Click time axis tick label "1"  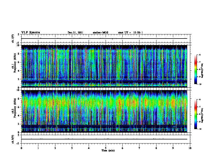pos(38,148)
